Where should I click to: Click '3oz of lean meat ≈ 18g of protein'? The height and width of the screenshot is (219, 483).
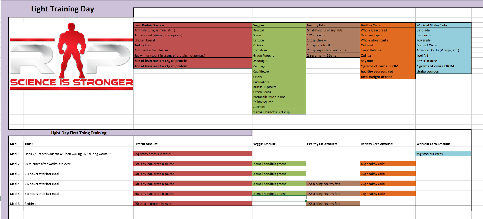click(193, 61)
